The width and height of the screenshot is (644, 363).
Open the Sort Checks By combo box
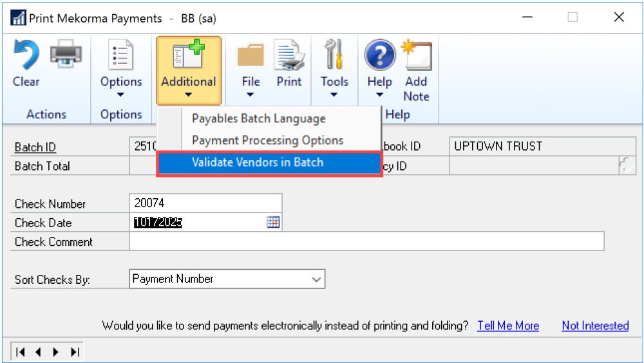[x=227, y=279]
